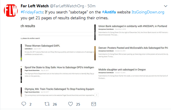Viewport: 171px width, 110px height.
Task: Open the attached search results image
Action: click(94, 61)
